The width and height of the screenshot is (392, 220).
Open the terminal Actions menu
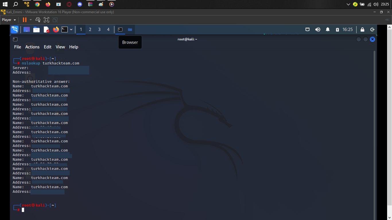[x=32, y=47]
